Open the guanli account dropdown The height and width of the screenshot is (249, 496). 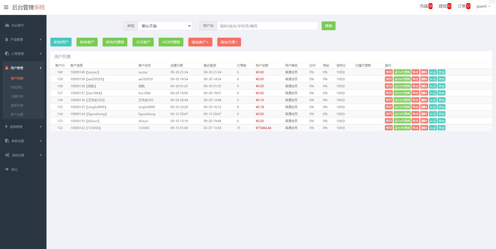pyautogui.click(x=483, y=6)
